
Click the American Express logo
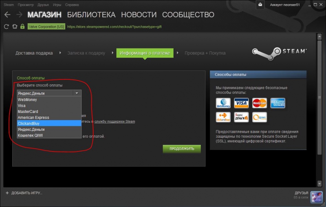click(278, 103)
